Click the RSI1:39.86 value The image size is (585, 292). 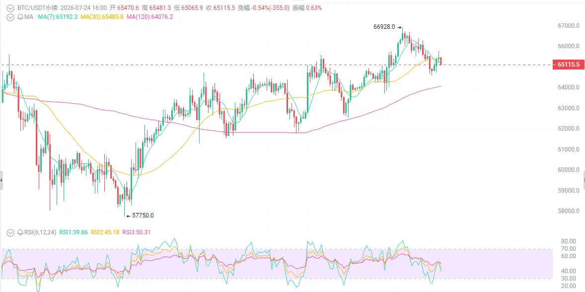73,232
